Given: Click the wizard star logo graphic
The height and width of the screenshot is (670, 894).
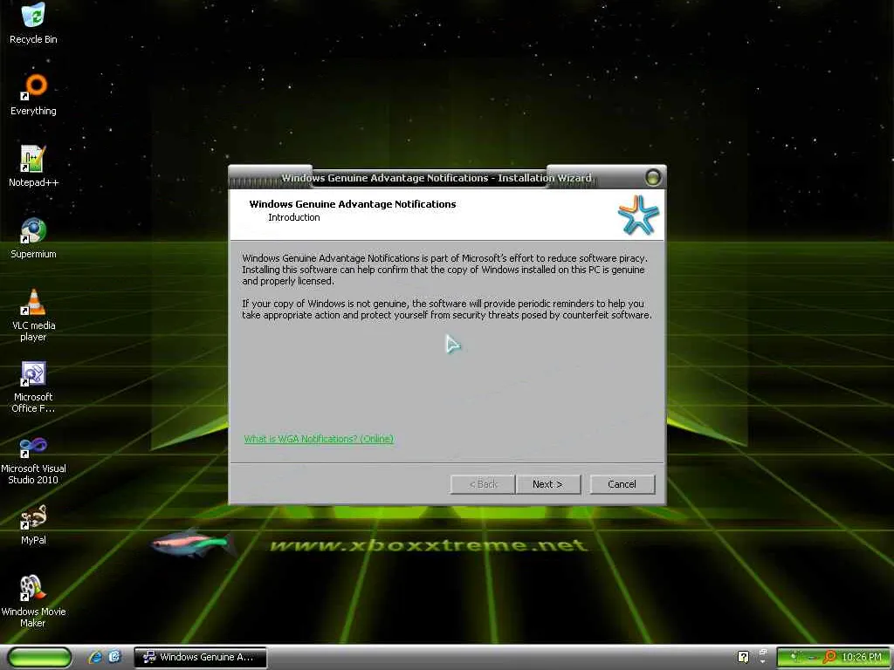Looking at the screenshot, I should click(638, 215).
